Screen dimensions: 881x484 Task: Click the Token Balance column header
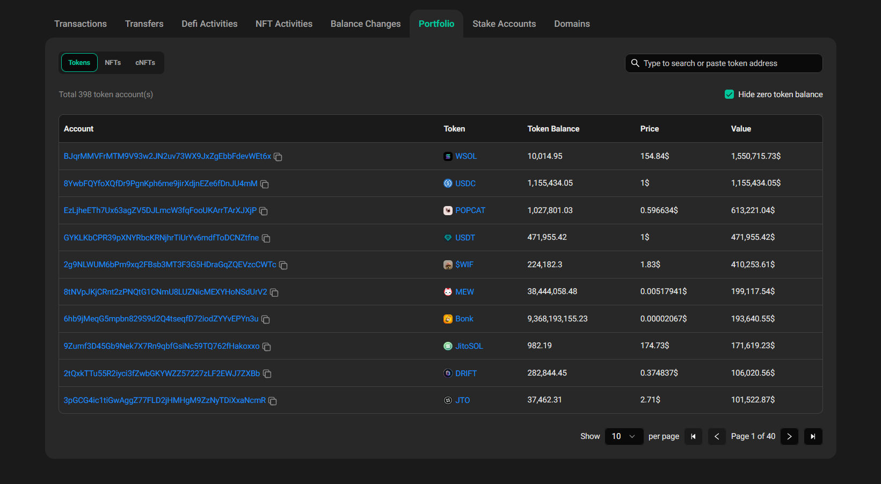coord(554,129)
